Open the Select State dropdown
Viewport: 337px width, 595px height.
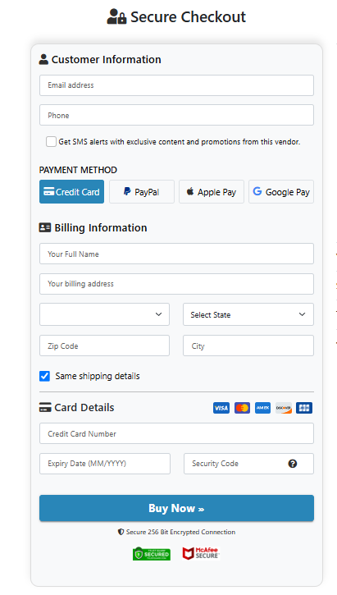click(248, 314)
